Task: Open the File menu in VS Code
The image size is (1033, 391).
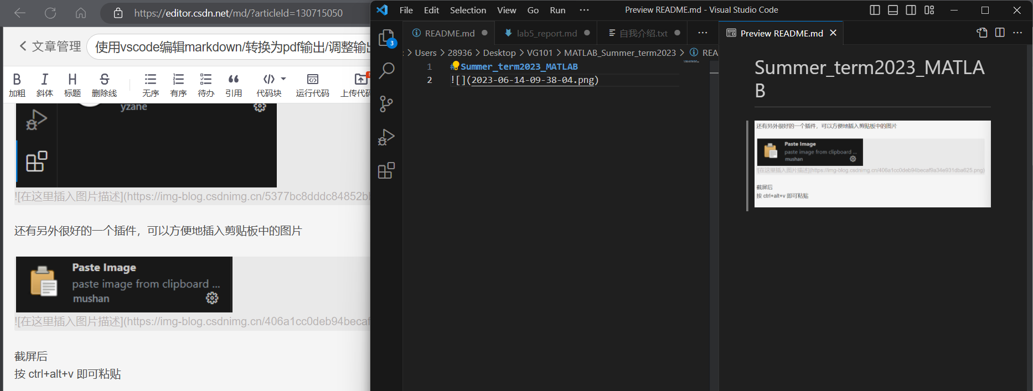Action: [x=406, y=10]
